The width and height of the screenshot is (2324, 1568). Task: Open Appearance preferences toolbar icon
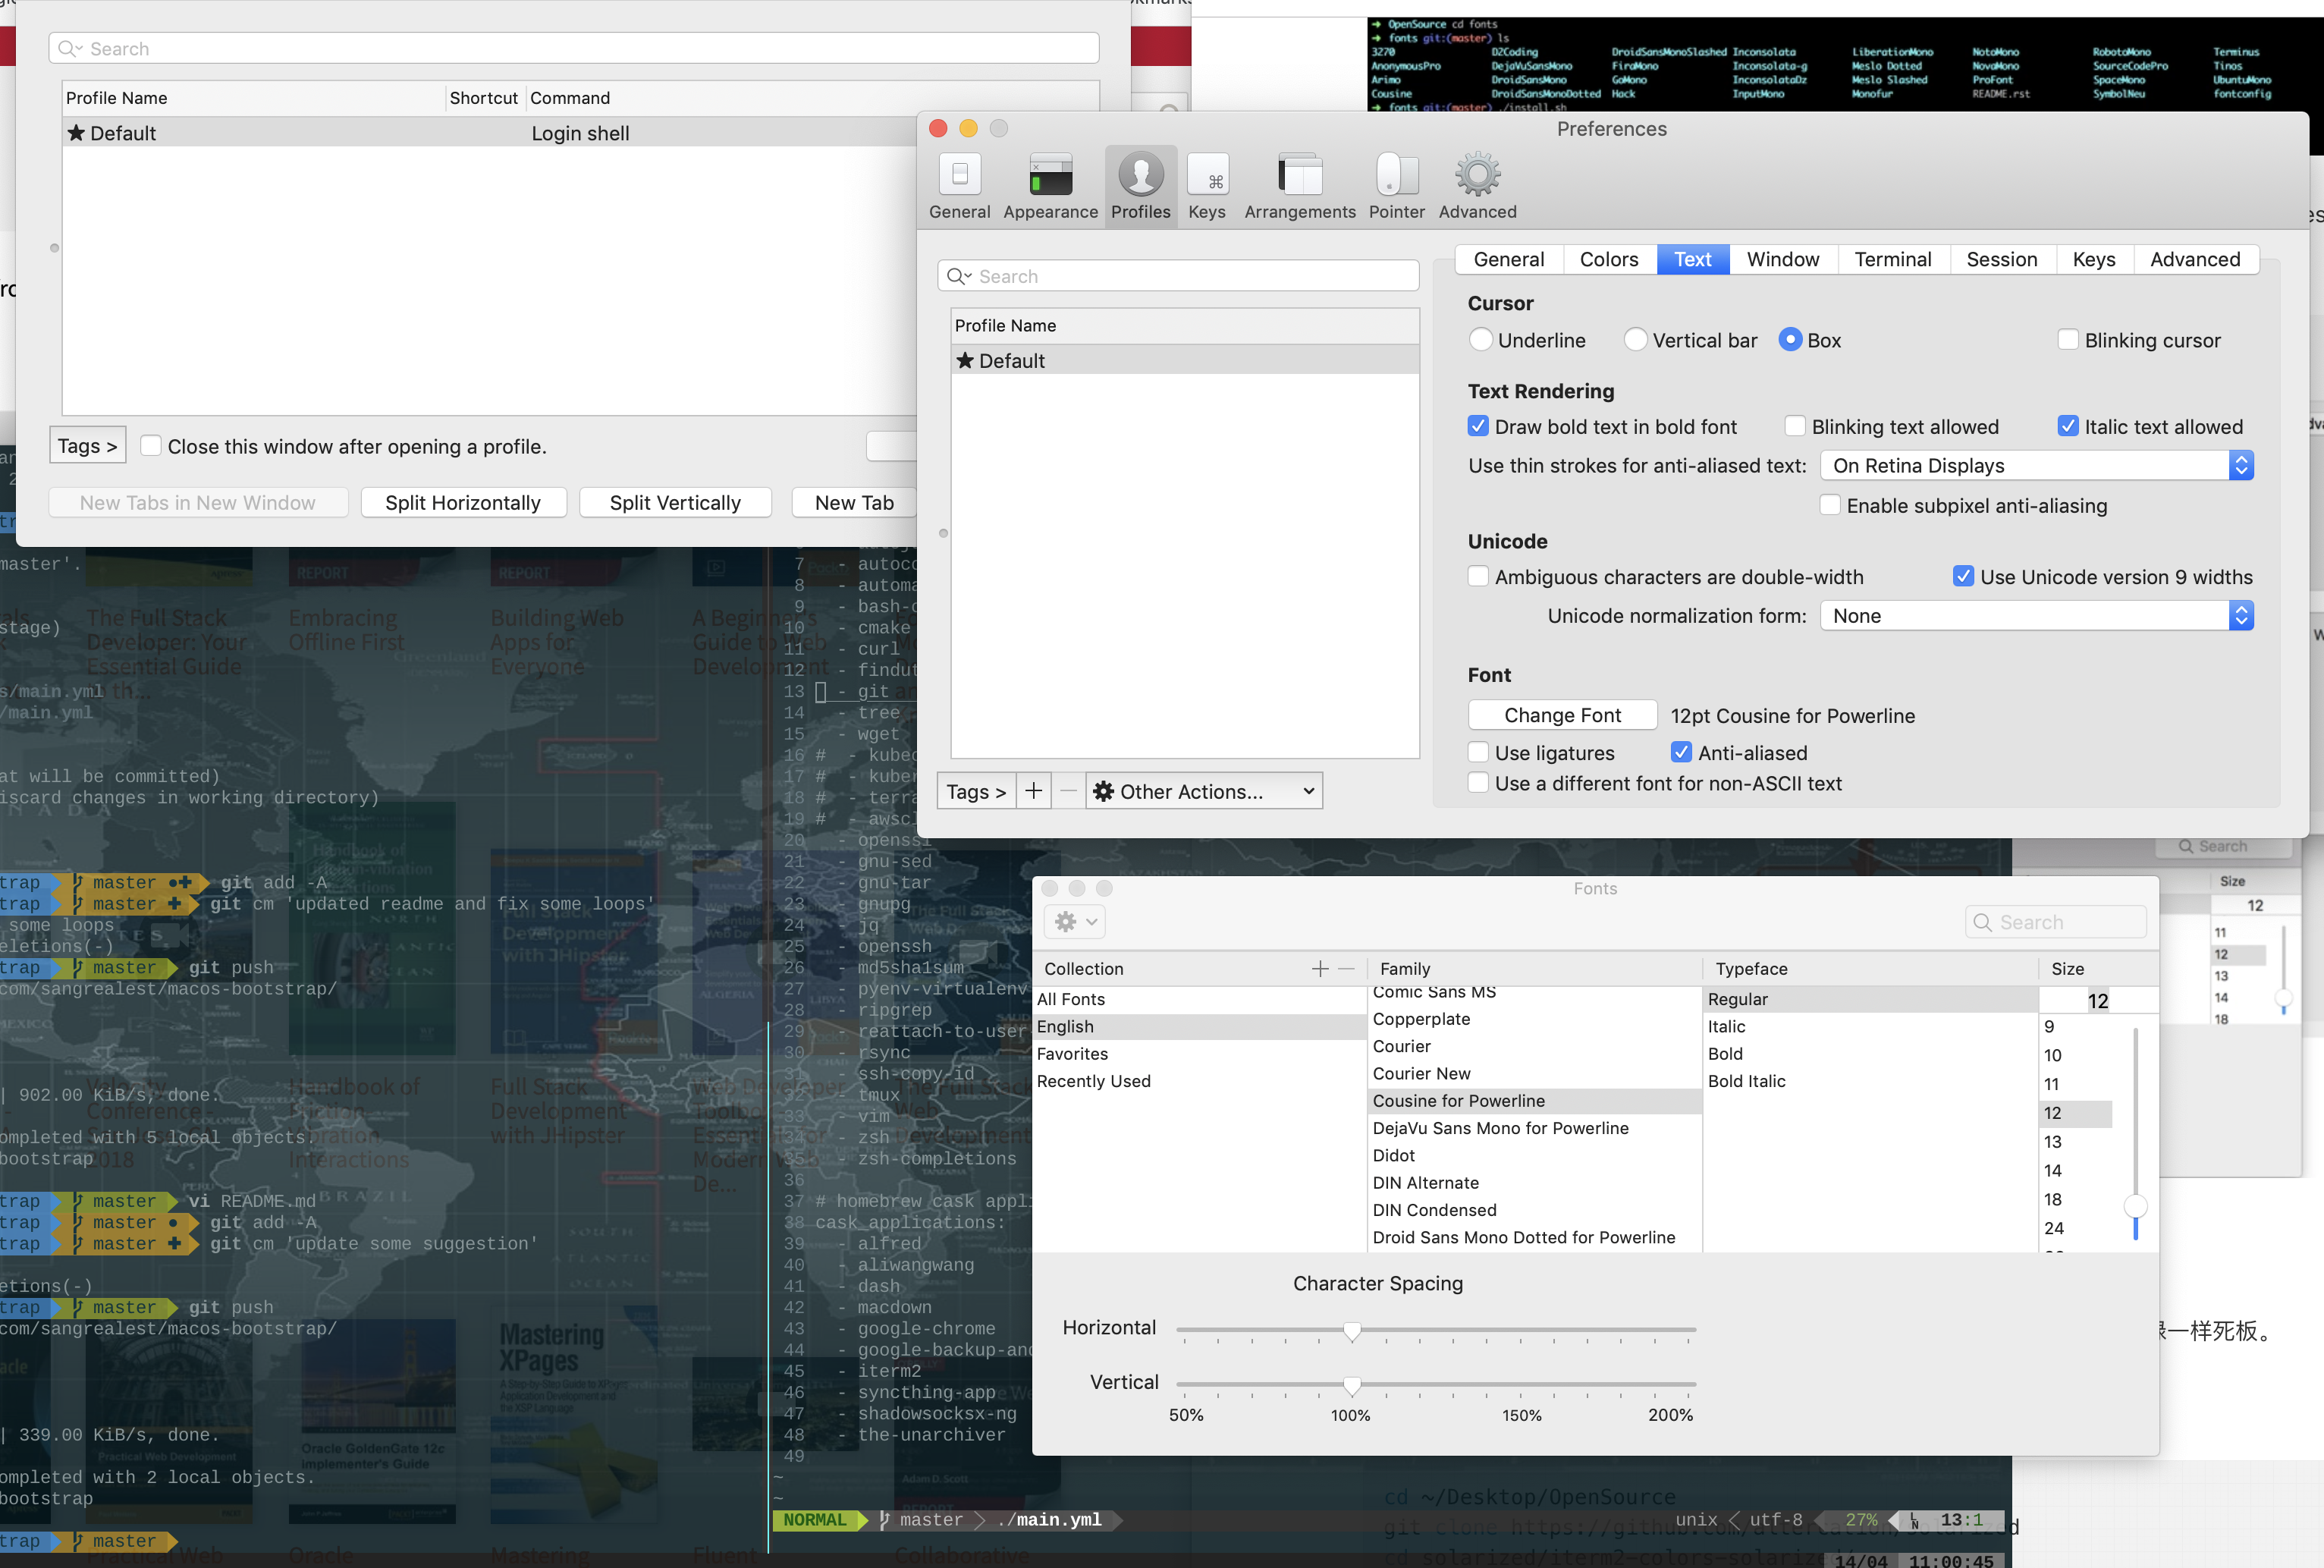1050,186
